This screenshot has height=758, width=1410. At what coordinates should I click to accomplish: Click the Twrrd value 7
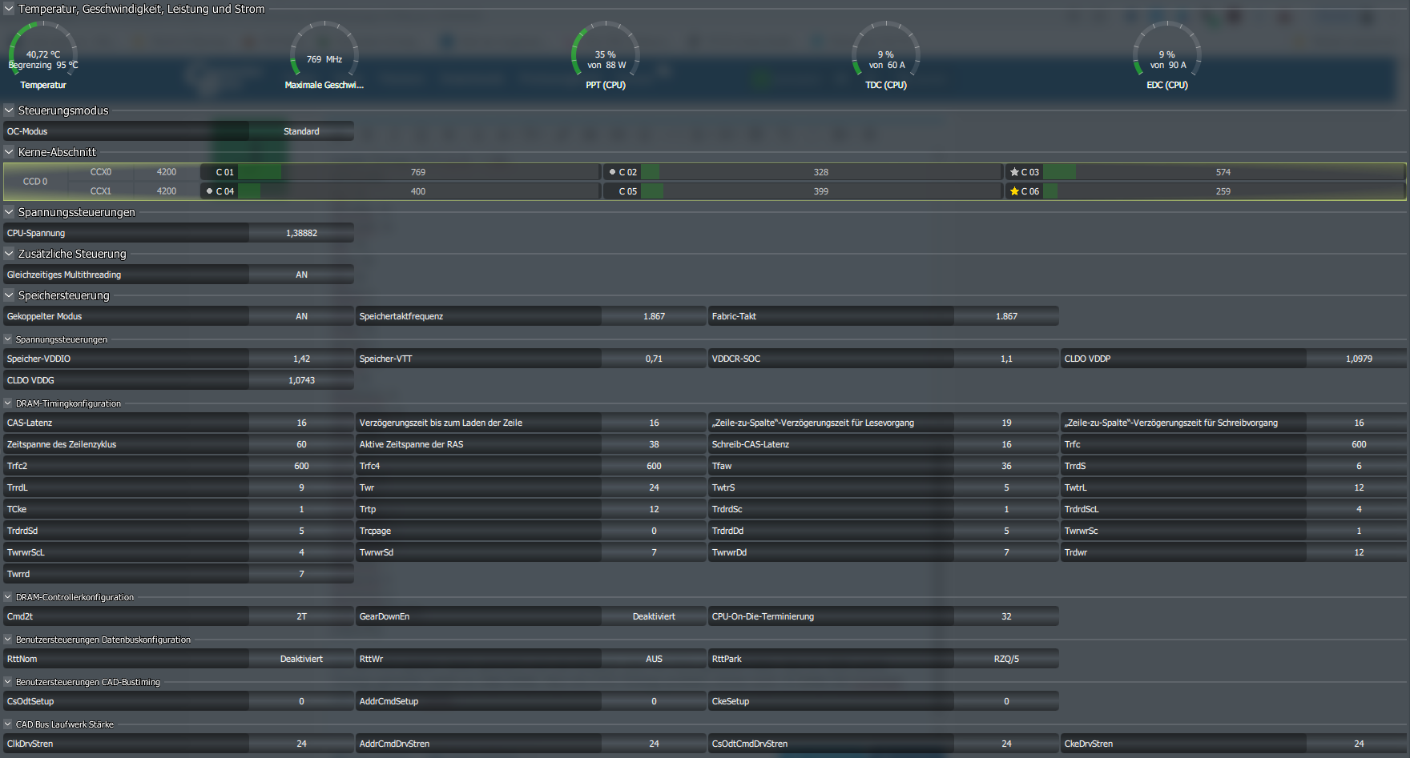301,574
